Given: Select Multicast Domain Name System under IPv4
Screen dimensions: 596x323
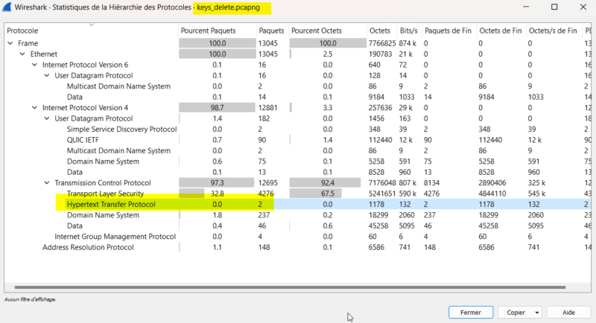Looking at the screenshot, I should (x=297, y=150).
